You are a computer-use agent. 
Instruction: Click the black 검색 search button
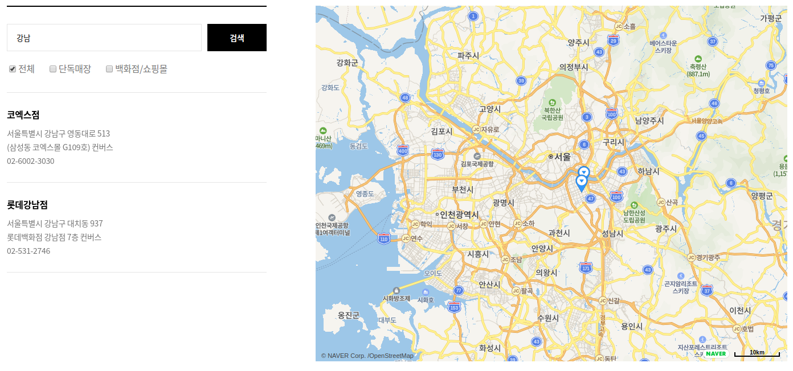[x=237, y=38]
